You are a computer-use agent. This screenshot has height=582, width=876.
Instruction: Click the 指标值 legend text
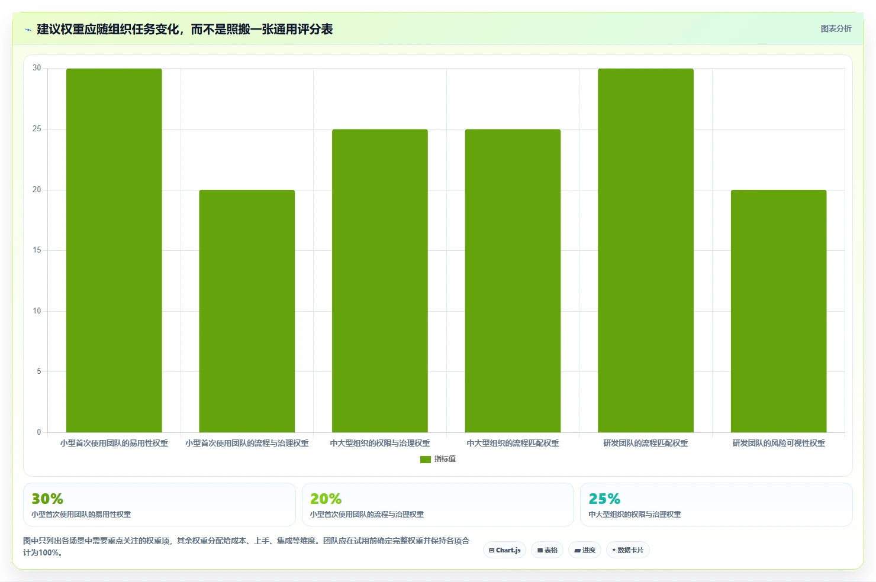445,459
